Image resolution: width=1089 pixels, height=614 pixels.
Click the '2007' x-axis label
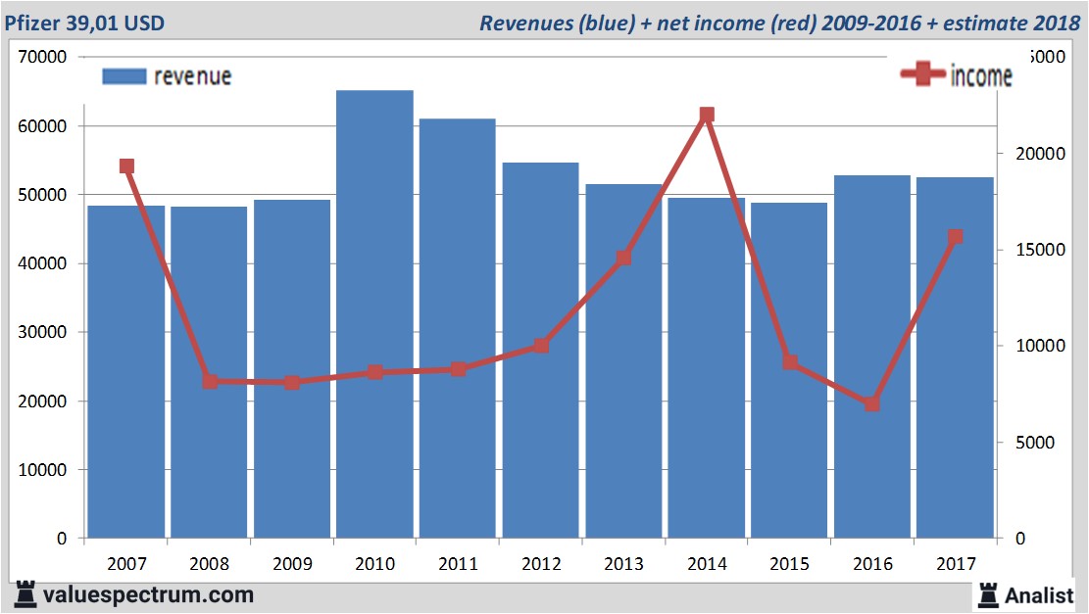pos(126,563)
